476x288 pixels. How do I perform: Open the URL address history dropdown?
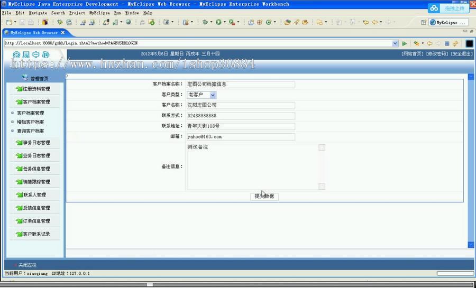(395, 43)
